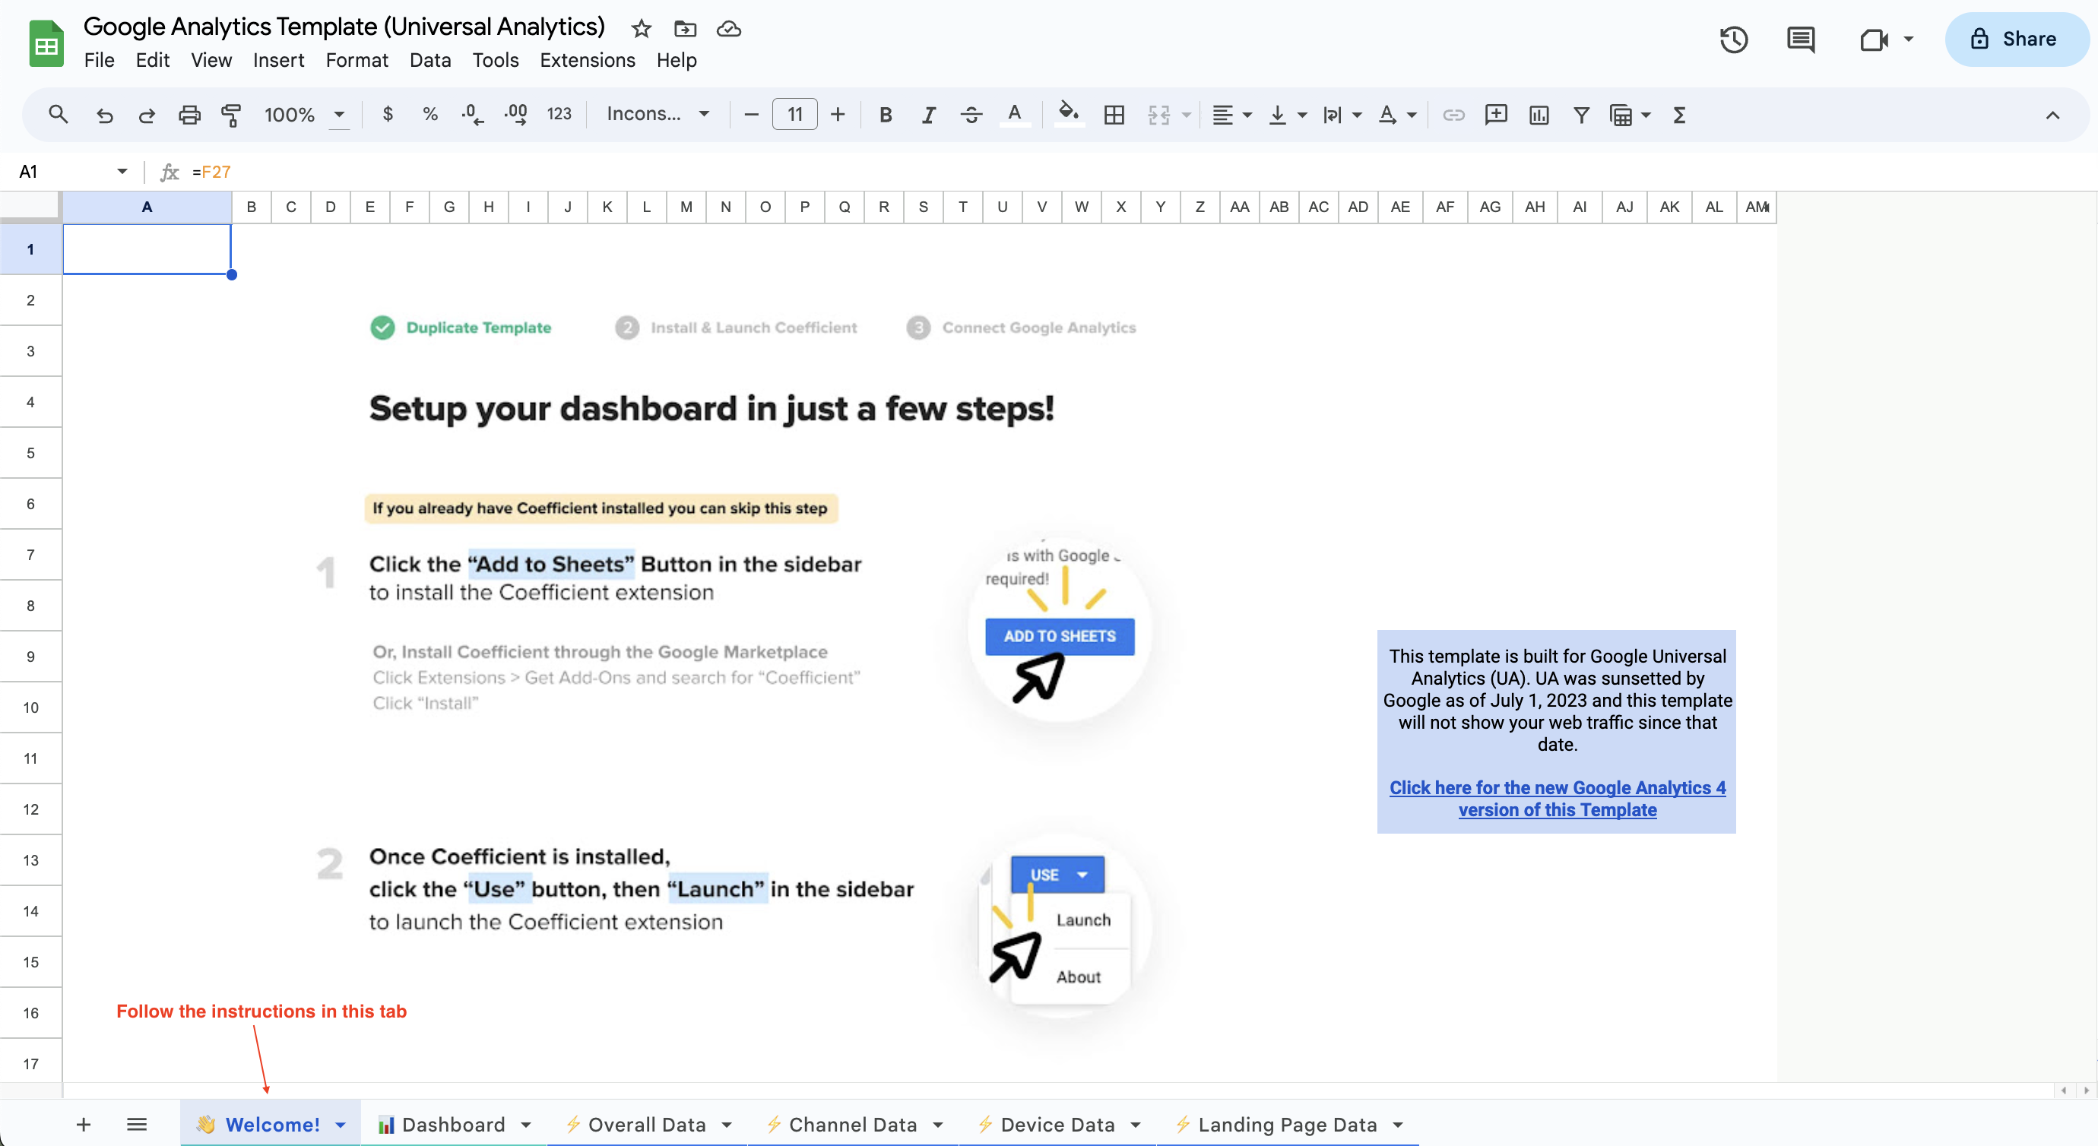Click the Redo arrow icon

tap(147, 115)
